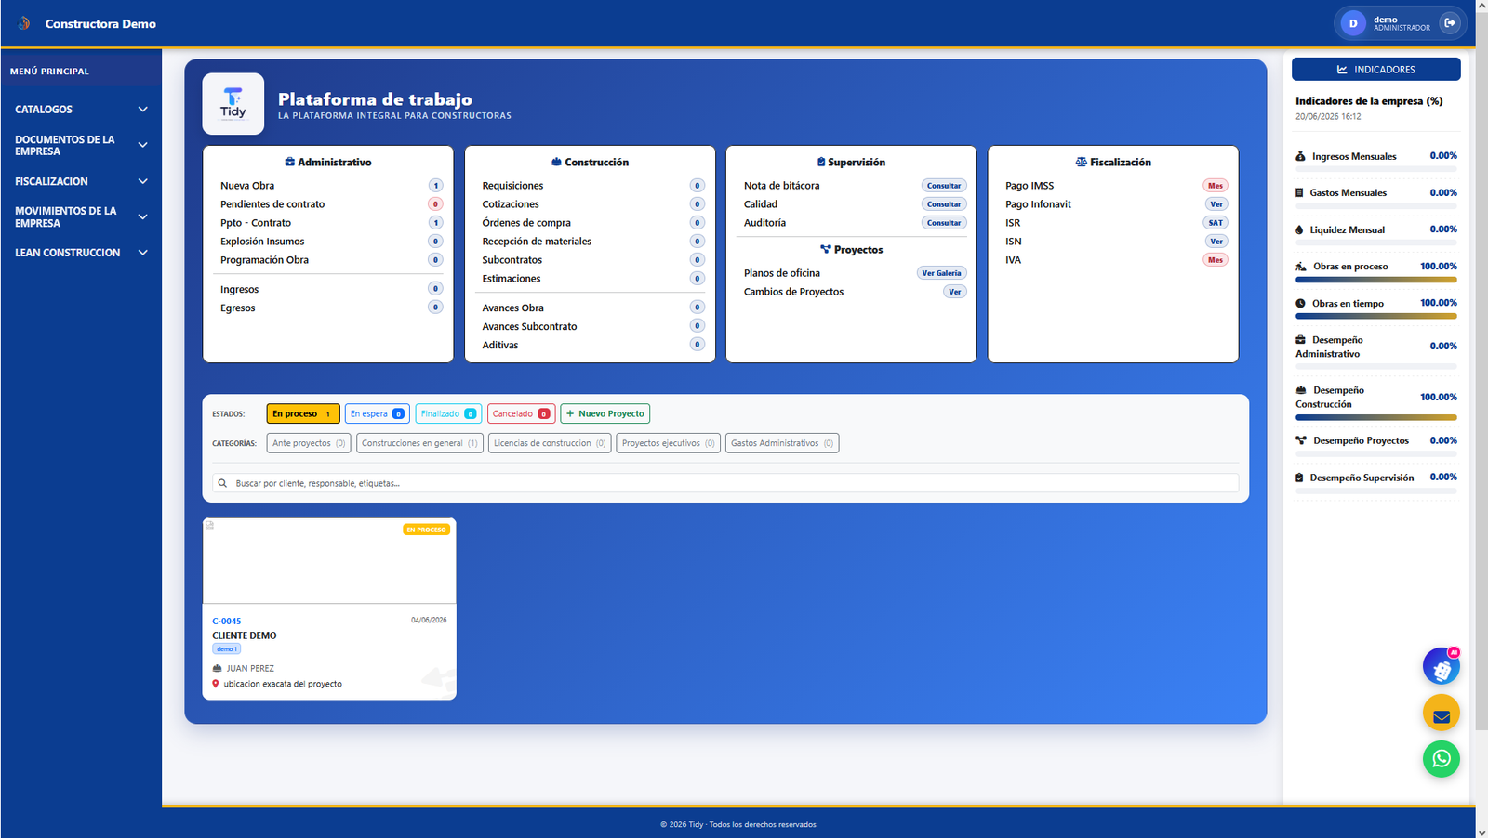Click the search magnifier icon
Viewport: 1488px width, 838px height.
[222, 483]
